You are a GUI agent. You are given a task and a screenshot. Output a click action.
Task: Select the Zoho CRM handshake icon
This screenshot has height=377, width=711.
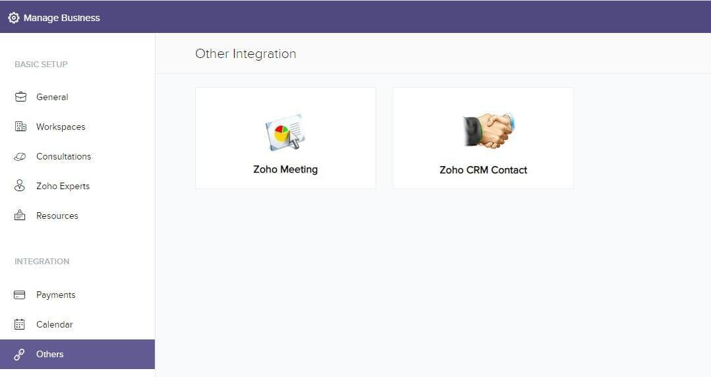coord(488,130)
